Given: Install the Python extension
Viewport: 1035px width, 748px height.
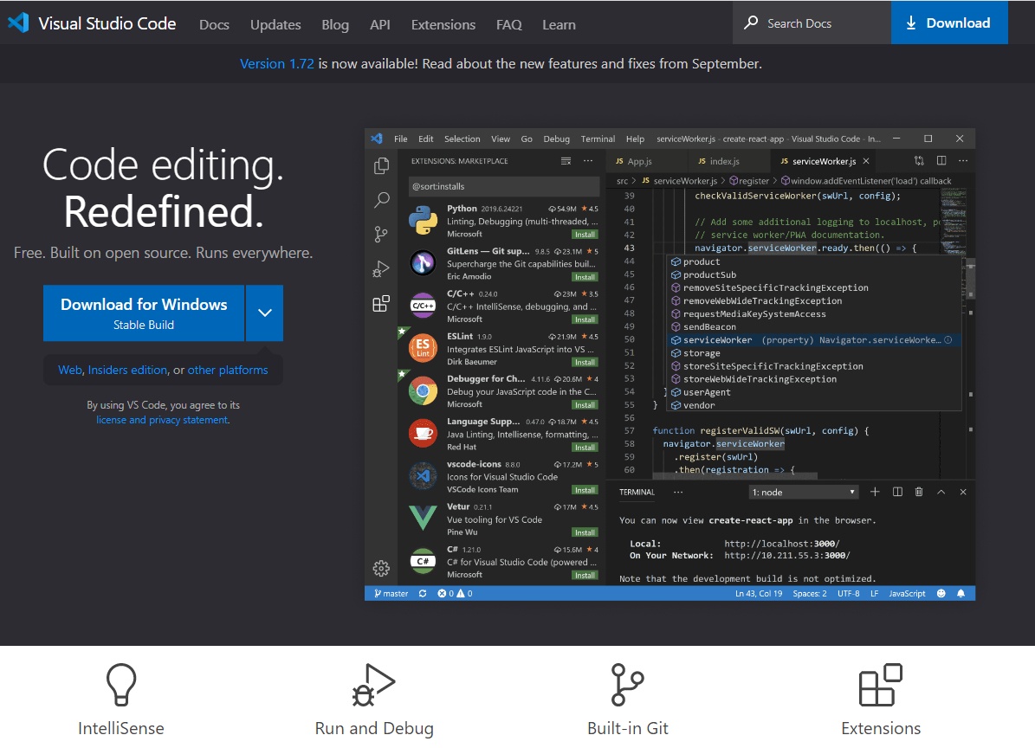Looking at the screenshot, I should pos(585,234).
